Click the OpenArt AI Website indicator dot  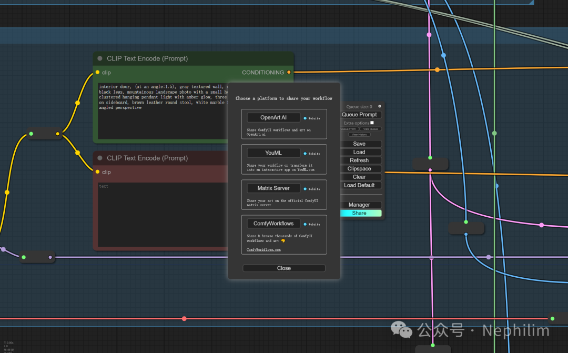[305, 118]
